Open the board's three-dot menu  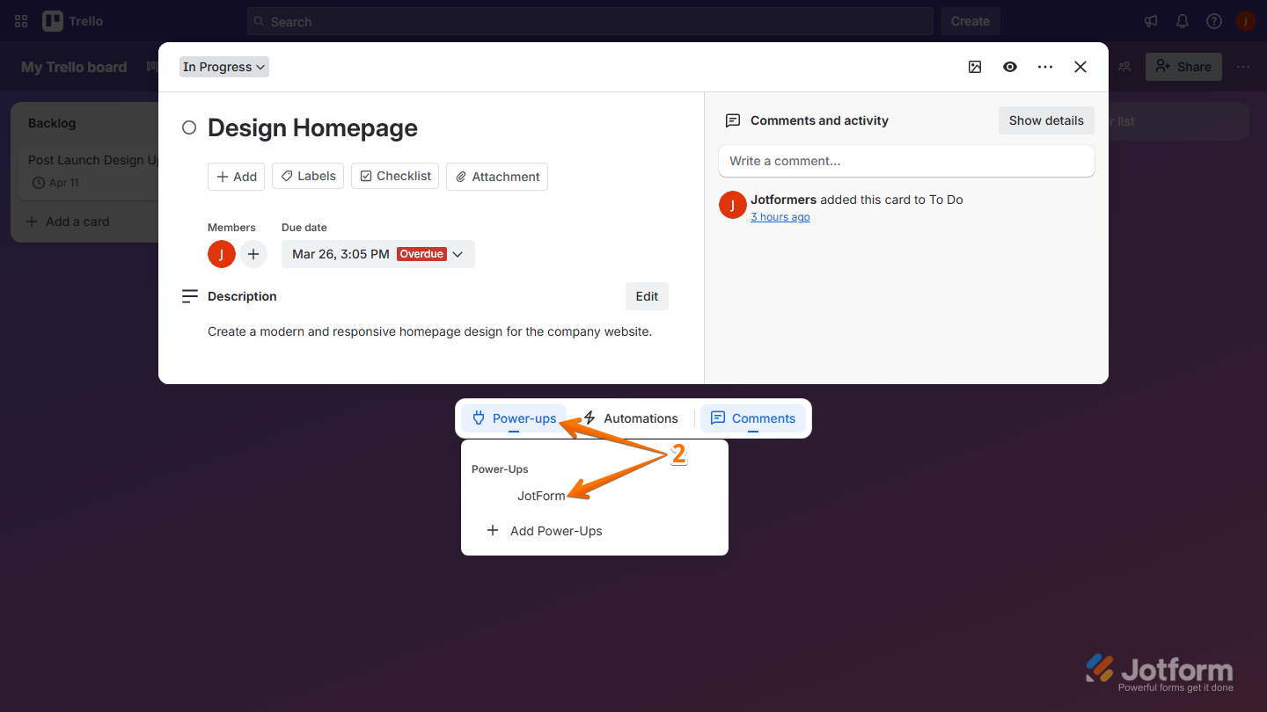tap(1242, 67)
